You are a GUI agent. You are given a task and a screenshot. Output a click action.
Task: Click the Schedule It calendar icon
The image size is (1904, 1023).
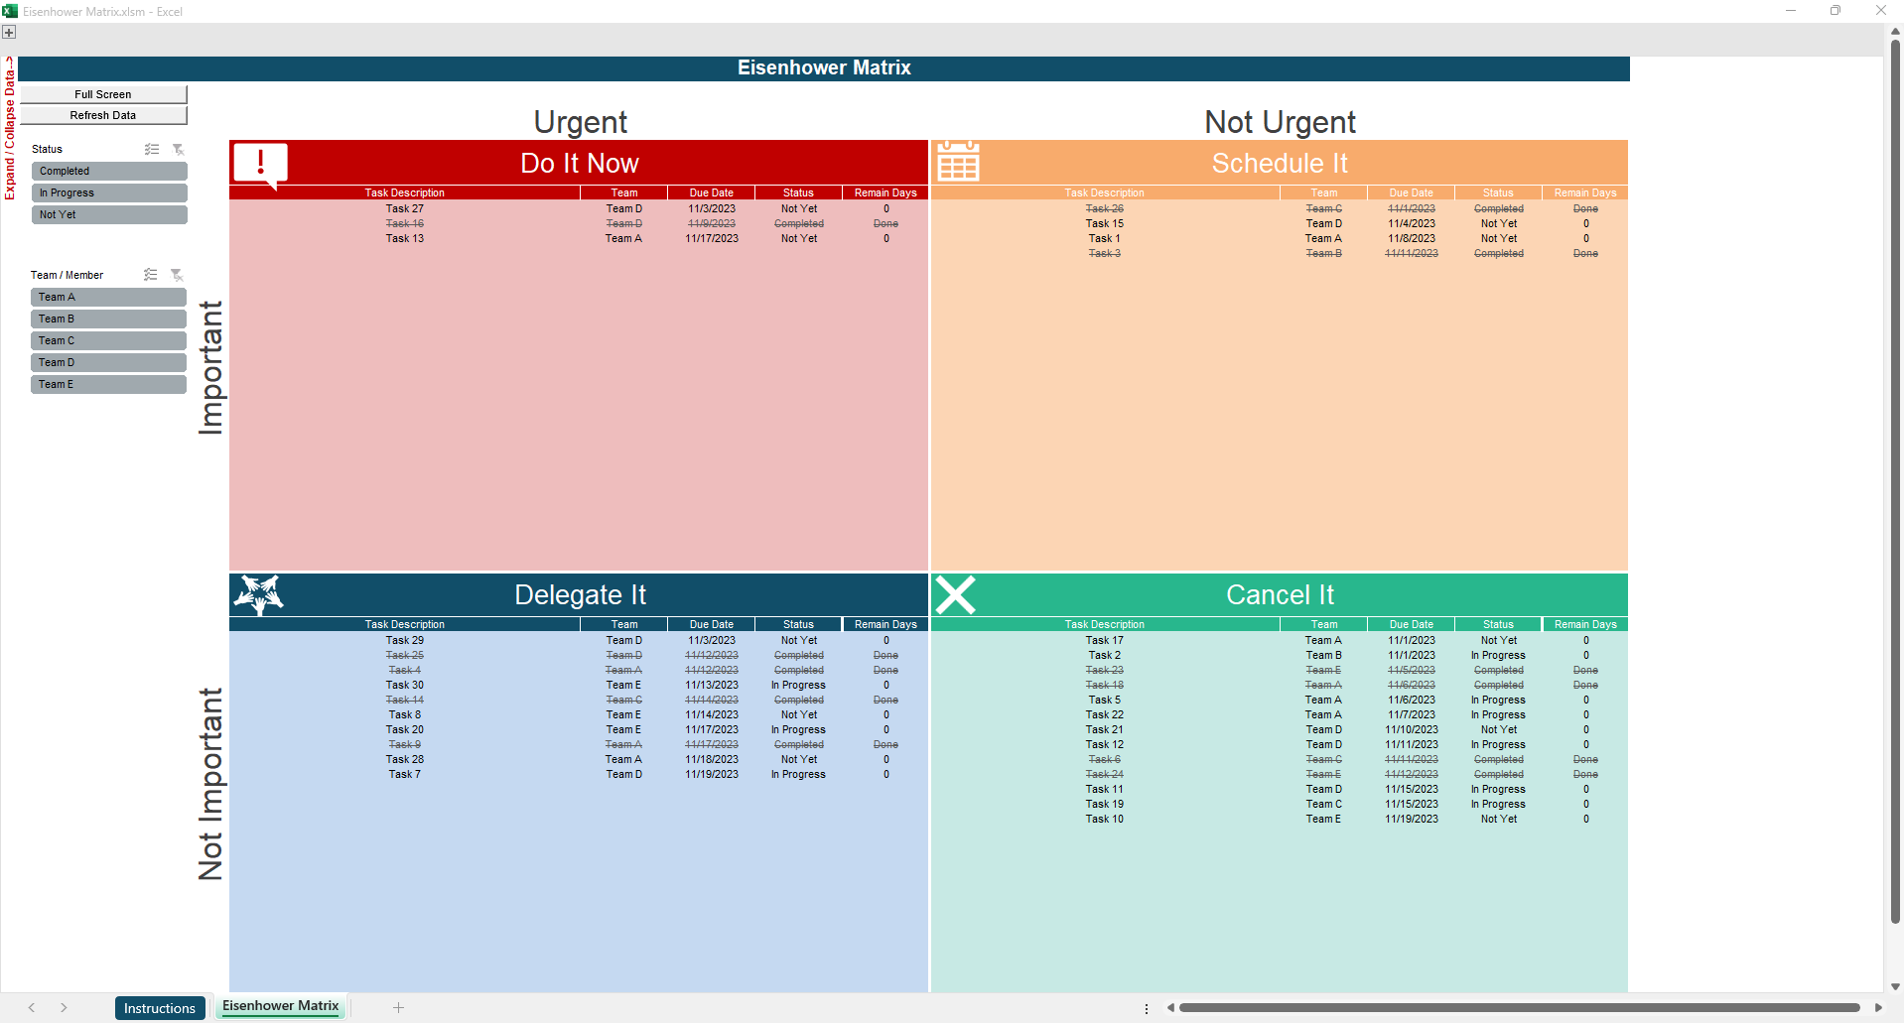[958, 162]
